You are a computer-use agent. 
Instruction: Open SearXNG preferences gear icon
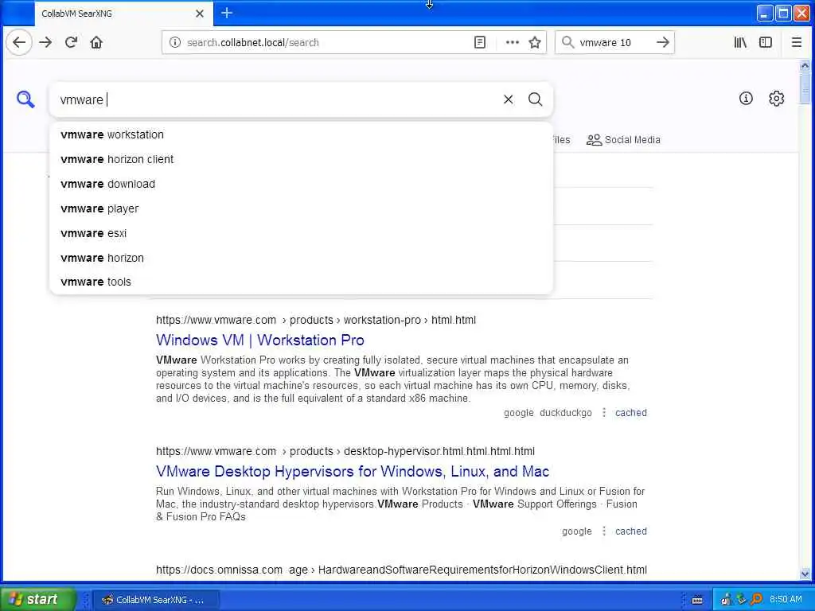[776, 98]
